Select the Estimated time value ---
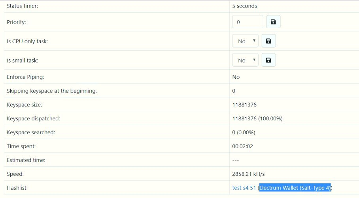The image size is (359, 198). [x=236, y=160]
